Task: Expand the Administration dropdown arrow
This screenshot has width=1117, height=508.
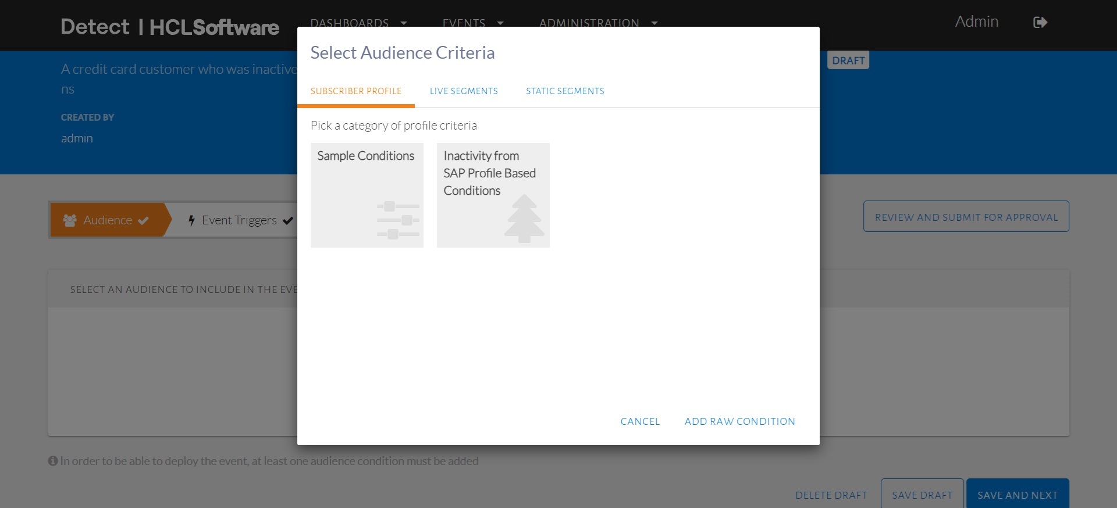Action: pyautogui.click(x=654, y=23)
